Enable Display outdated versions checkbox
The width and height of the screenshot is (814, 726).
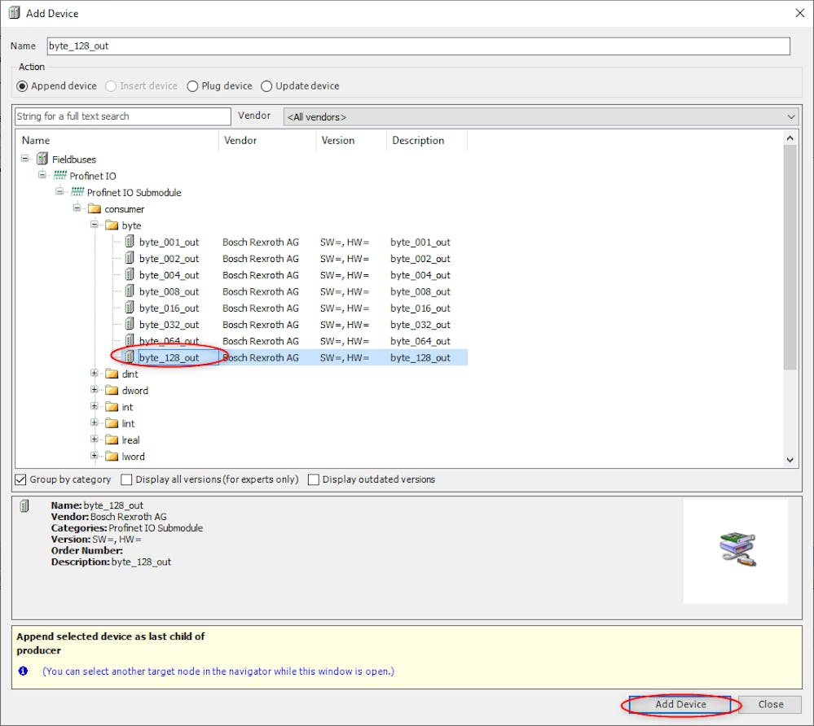pos(314,479)
